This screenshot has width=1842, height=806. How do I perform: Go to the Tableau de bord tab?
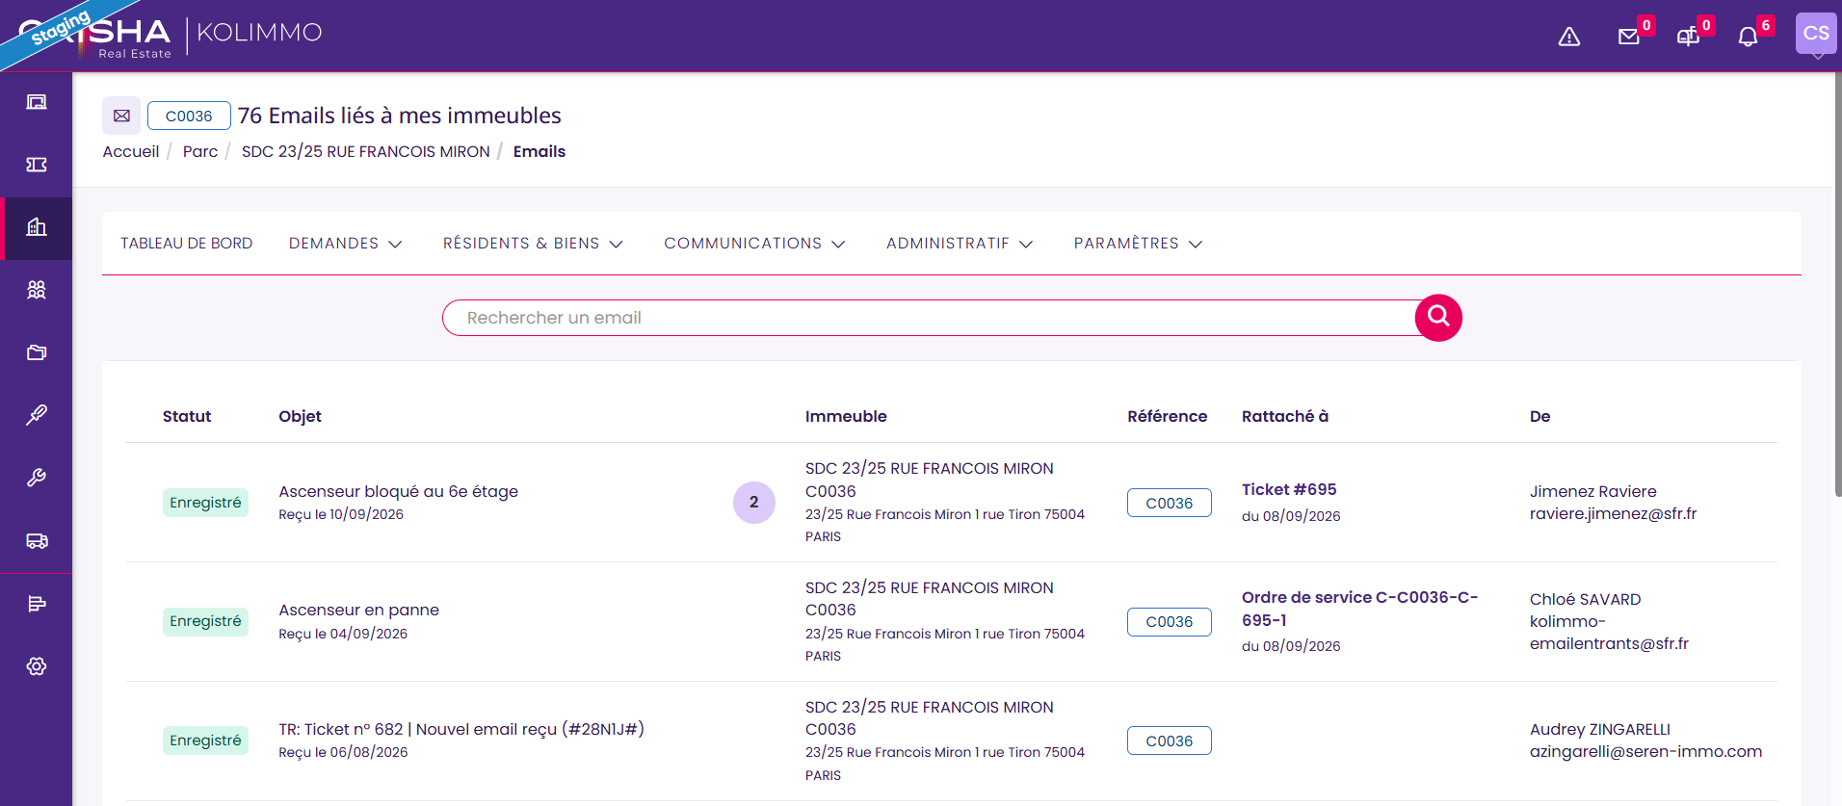tap(187, 244)
